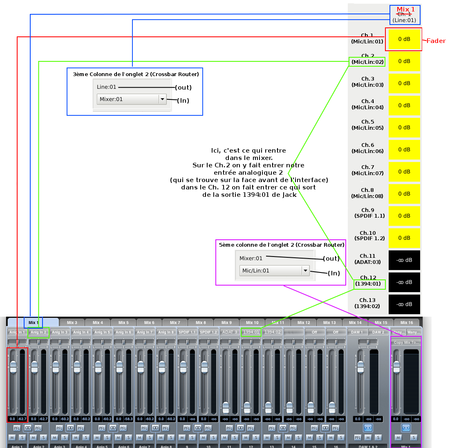
Task: Link channels Anlg 7 and Anlg 8 stereo
Action: pos(155,428)
